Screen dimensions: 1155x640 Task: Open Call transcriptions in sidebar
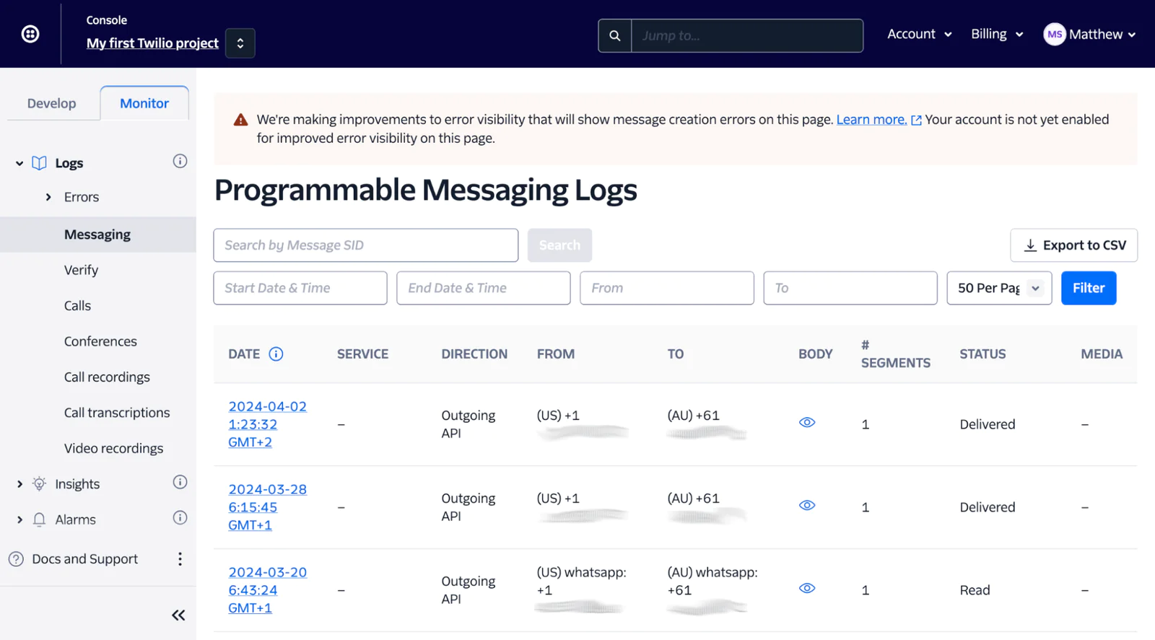(x=117, y=413)
